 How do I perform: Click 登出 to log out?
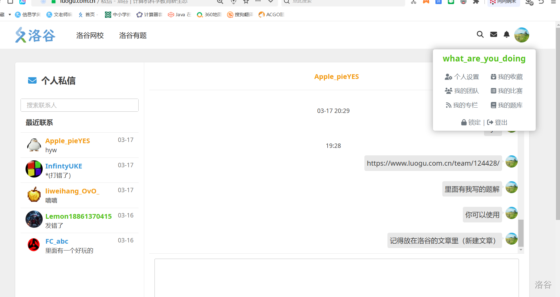pos(497,122)
